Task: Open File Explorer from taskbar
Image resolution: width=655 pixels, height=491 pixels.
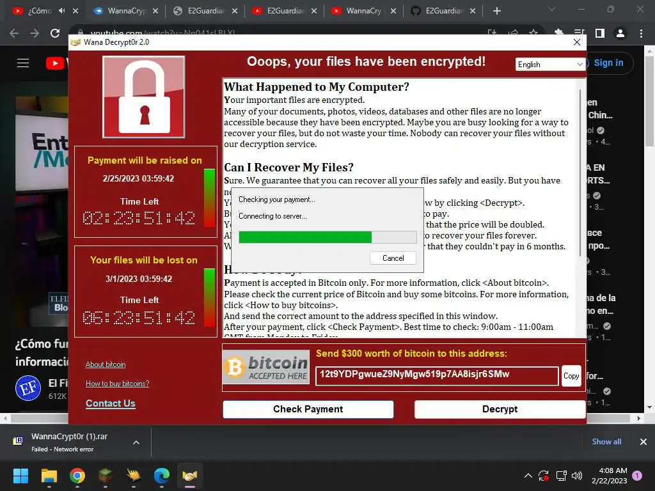Action: point(49,476)
